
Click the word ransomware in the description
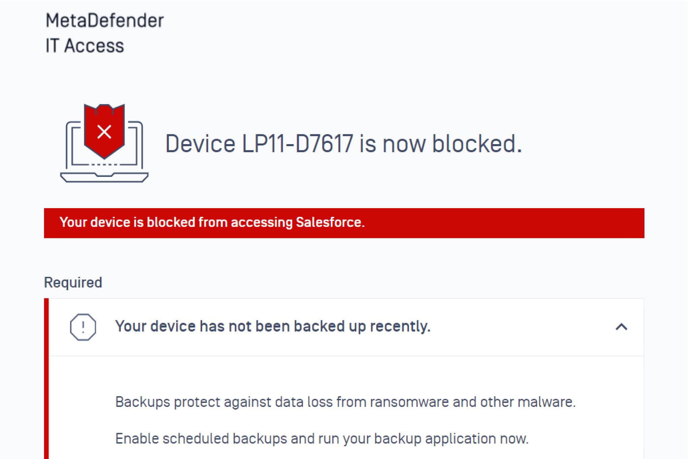coord(409,402)
